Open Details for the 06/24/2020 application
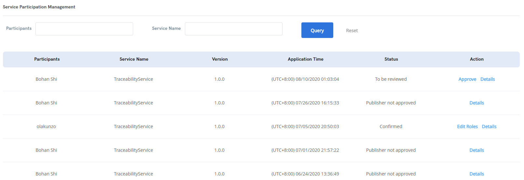Image resolution: width=524 pixels, height=180 pixels. pyautogui.click(x=477, y=174)
